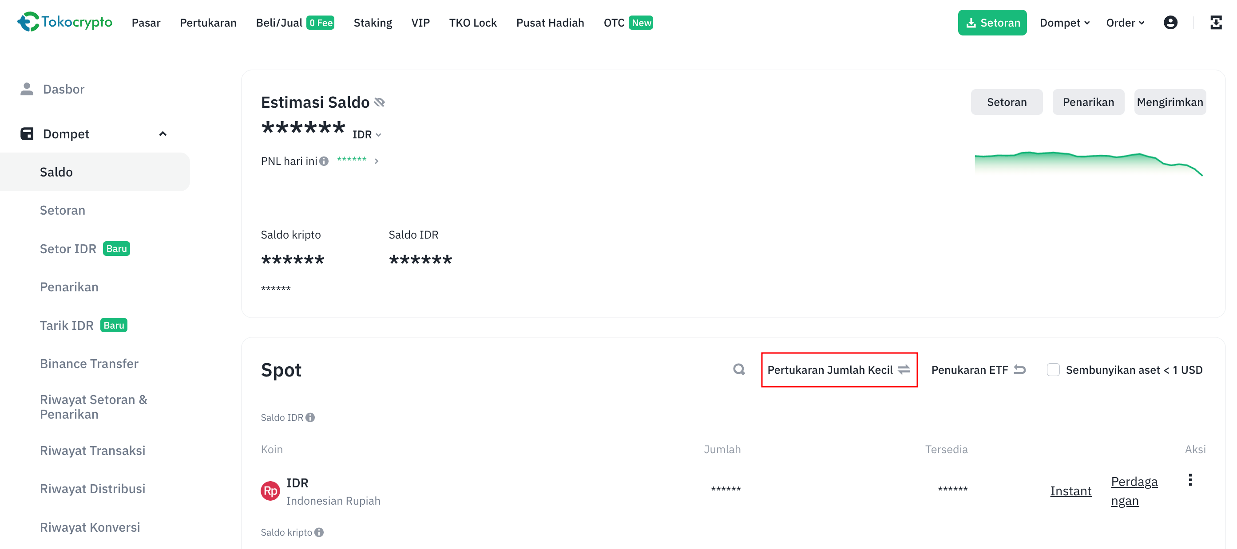Click the Saldo kripto info icon
This screenshot has width=1237, height=549.
click(x=319, y=532)
